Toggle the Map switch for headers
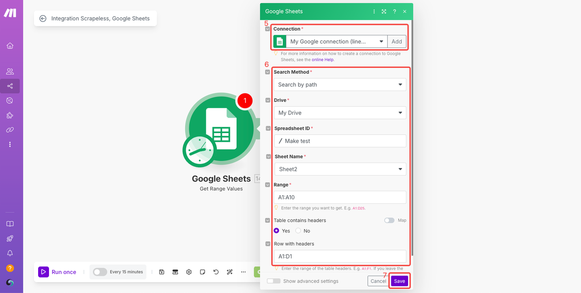The height and width of the screenshot is (293, 581). click(x=389, y=221)
